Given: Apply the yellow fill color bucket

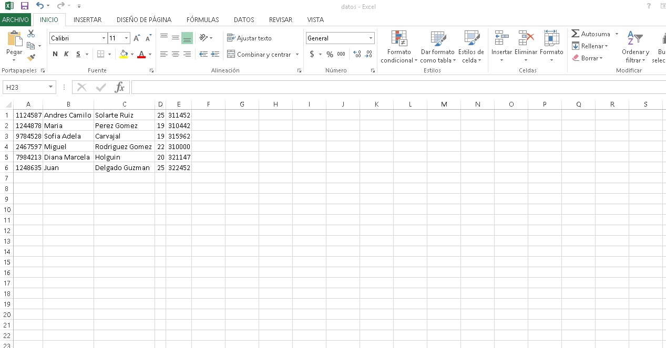Looking at the screenshot, I should coord(124,54).
